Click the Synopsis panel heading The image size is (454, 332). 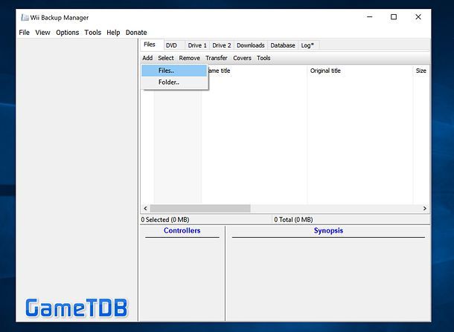pyautogui.click(x=328, y=230)
